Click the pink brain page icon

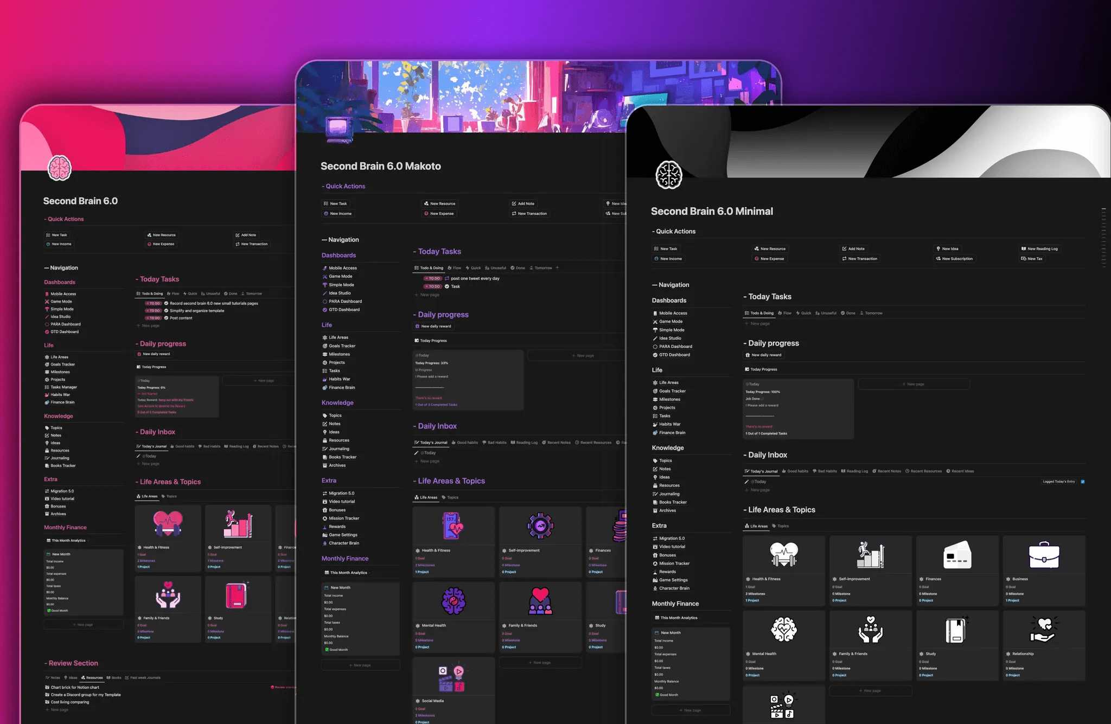[x=59, y=168]
